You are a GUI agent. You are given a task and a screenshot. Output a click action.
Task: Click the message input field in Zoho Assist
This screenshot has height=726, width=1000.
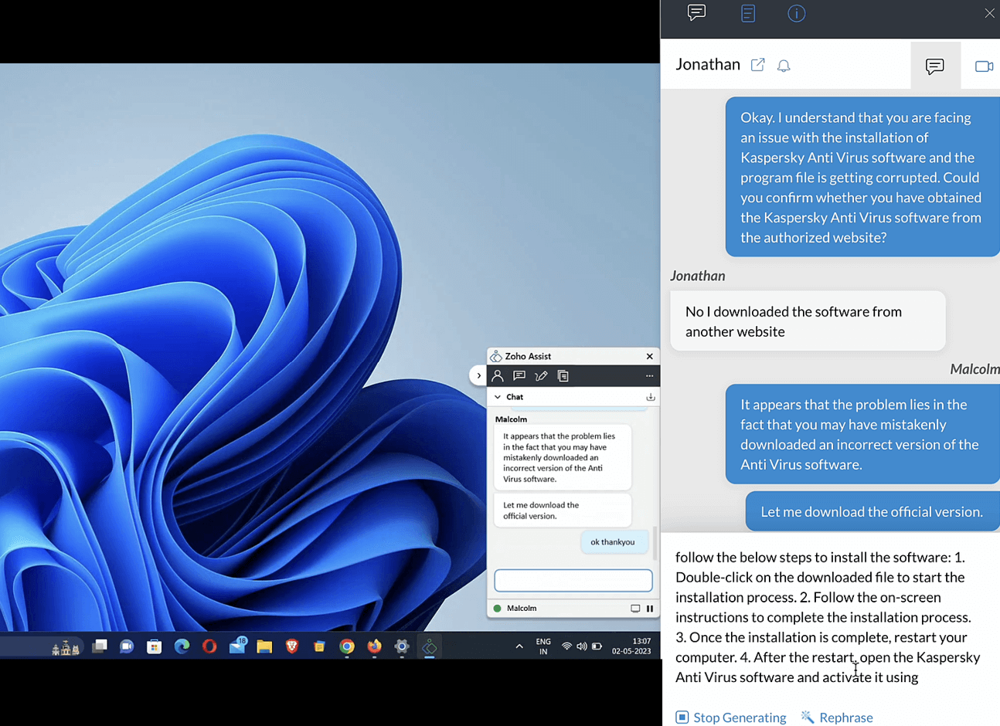[x=573, y=580]
